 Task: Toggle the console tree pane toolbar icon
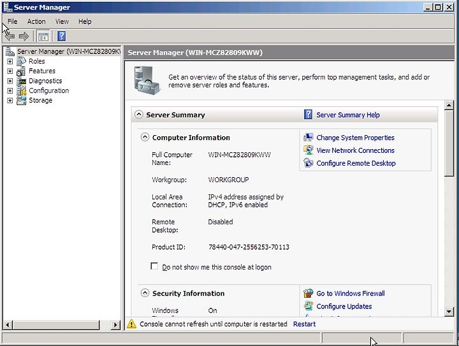(43, 36)
